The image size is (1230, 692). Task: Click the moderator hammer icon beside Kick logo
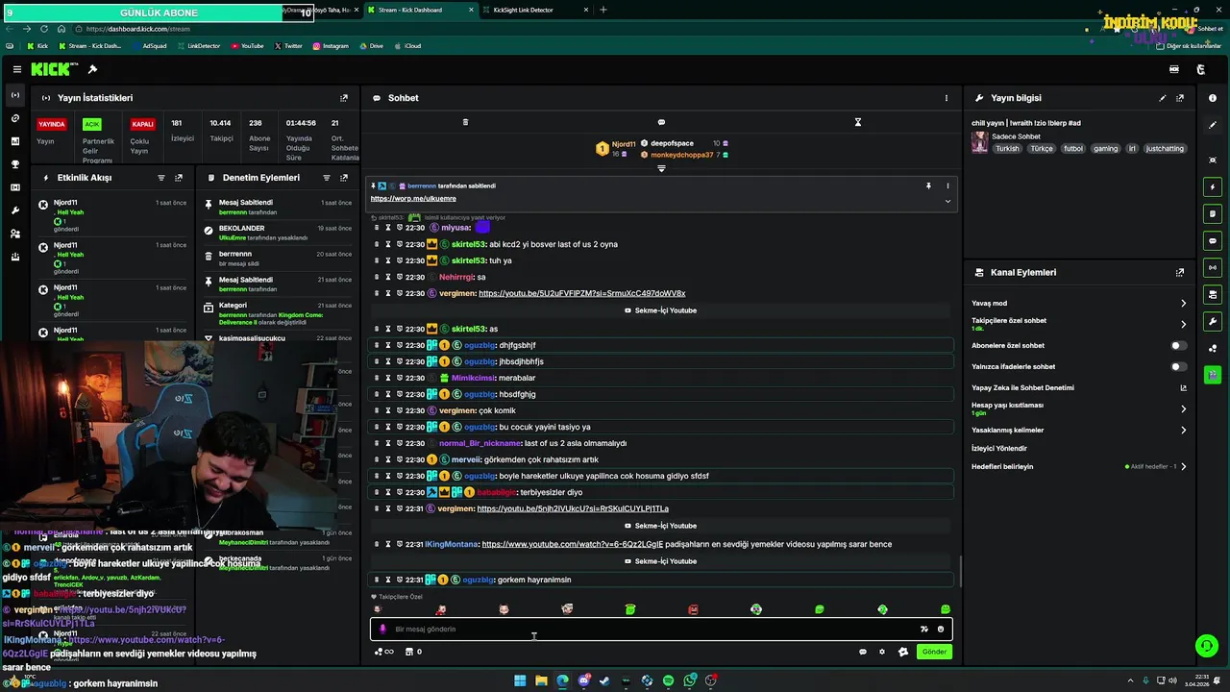92,69
